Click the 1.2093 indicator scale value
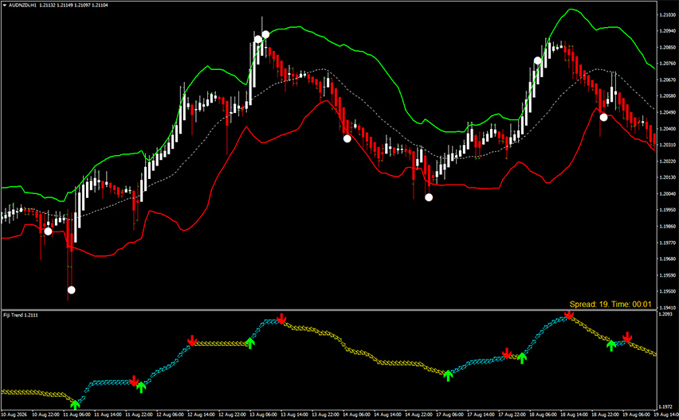Viewport: 679px width, 420px height. pyautogui.click(x=666, y=314)
